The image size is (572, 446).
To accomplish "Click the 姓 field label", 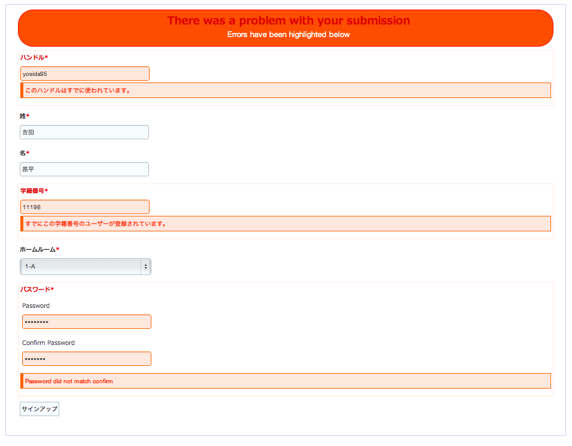I will pyautogui.click(x=24, y=116).
